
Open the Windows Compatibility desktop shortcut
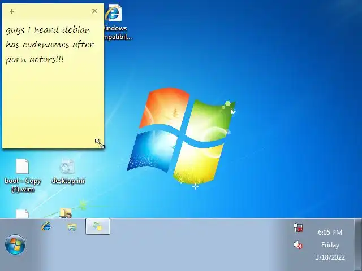tap(115, 22)
